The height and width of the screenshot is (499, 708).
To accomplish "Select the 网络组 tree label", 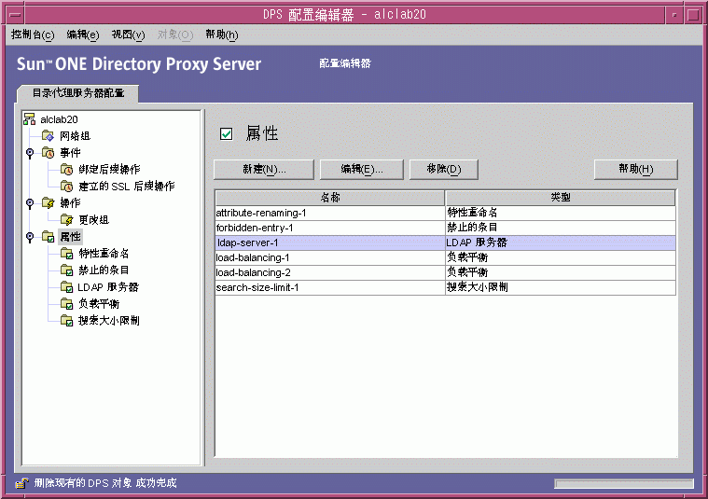I will [x=76, y=136].
